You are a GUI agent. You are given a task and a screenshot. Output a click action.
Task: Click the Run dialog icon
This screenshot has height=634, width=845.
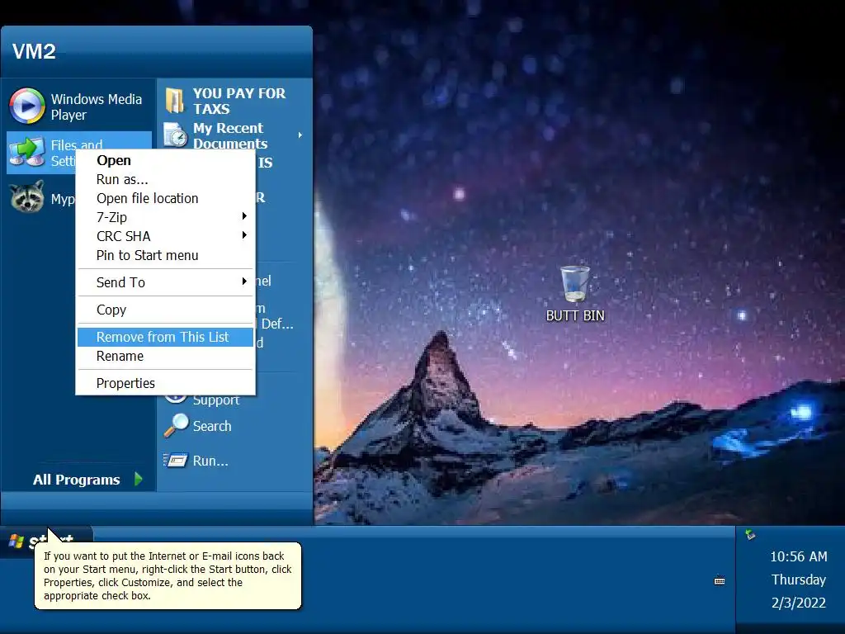pos(176,461)
